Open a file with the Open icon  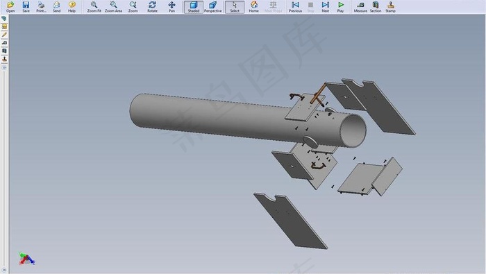10,6
